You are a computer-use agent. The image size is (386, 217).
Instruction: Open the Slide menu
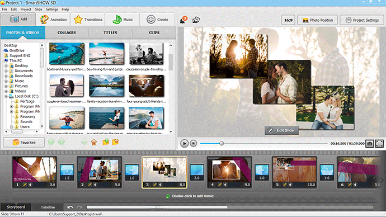39,10
